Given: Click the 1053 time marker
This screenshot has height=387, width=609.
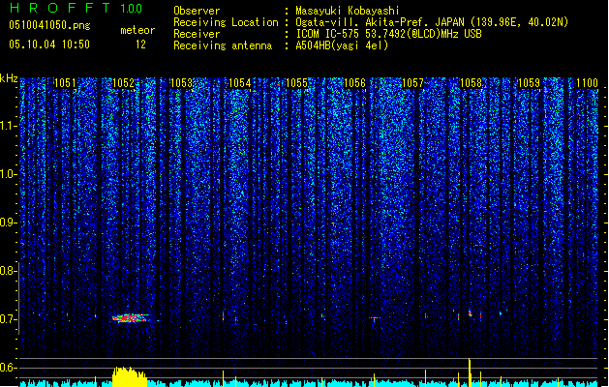Looking at the screenshot, I should [x=181, y=83].
